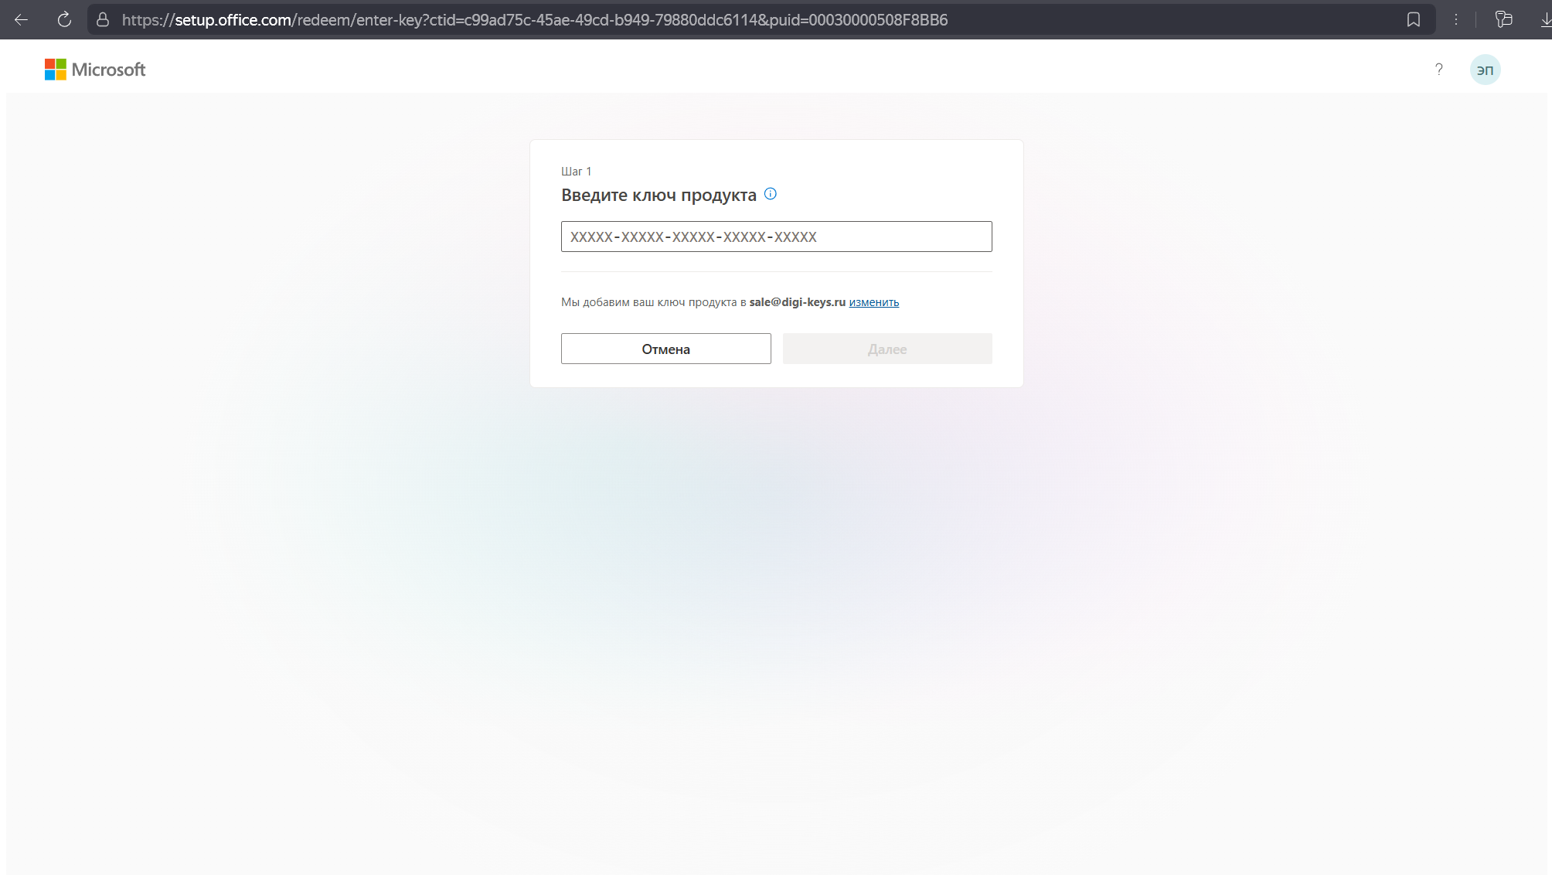Click the sale@digi-keys.ru email text
Viewport: 1552px width, 875px height.
pyautogui.click(x=797, y=302)
